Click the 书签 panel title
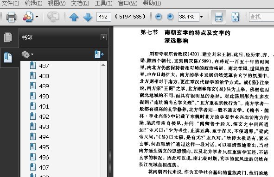This screenshot has width=274, height=177. (x=27, y=37)
